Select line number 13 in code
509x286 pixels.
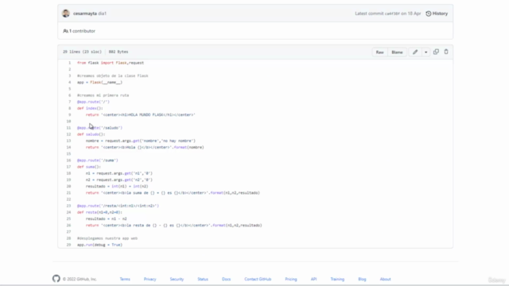tap(68, 141)
